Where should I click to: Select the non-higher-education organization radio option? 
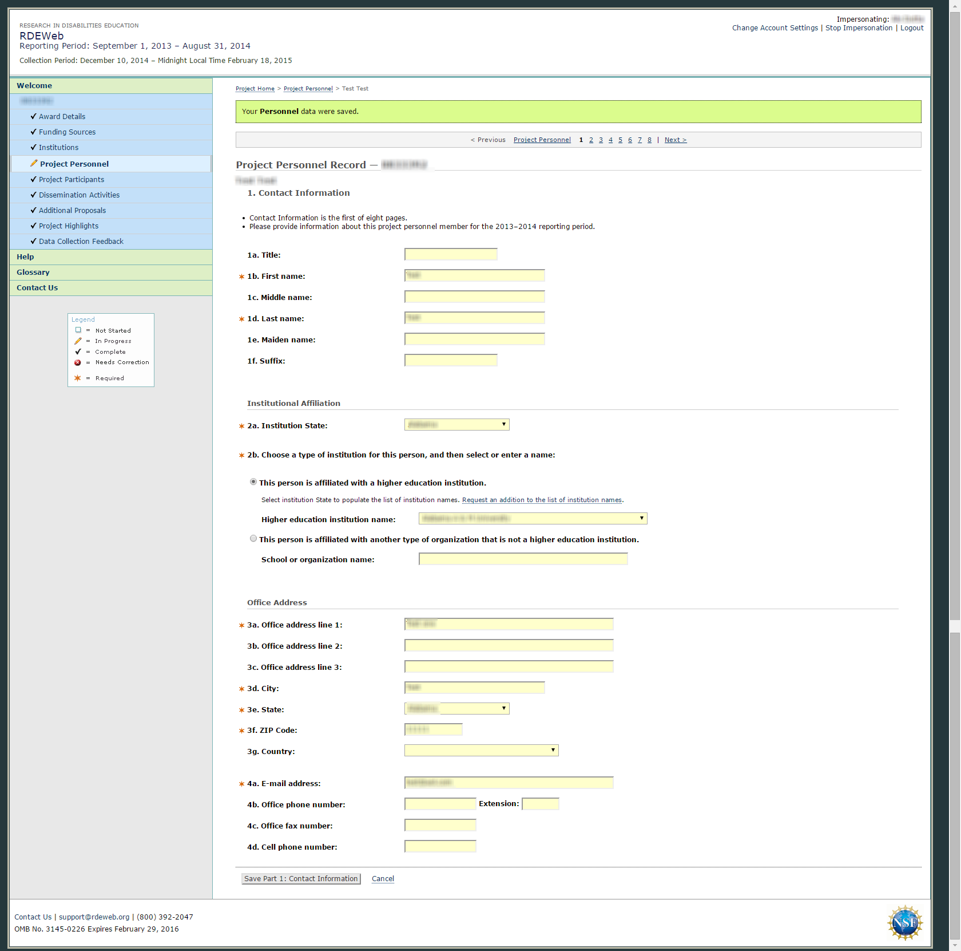tap(253, 539)
